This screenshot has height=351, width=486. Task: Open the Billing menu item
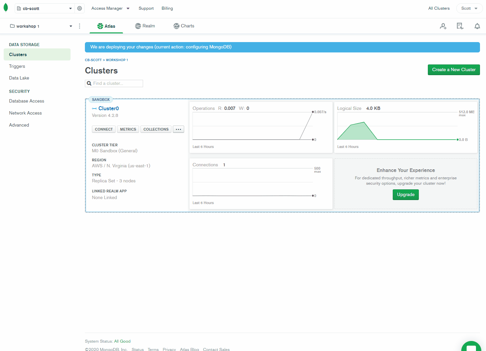[x=167, y=8]
